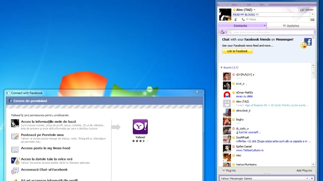Open the Alex (TAZ) status dropdown arrow

(x=254, y=10)
